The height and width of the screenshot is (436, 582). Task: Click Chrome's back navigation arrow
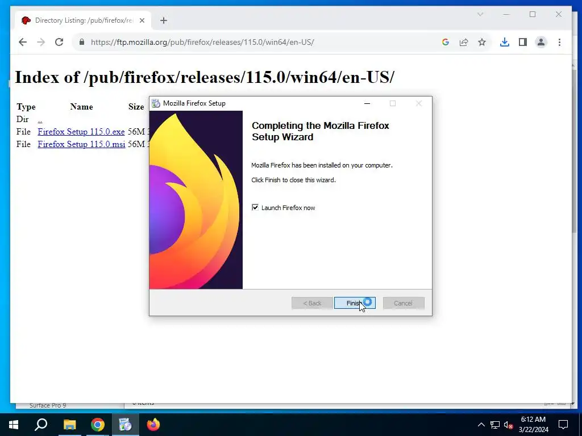pyautogui.click(x=23, y=42)
